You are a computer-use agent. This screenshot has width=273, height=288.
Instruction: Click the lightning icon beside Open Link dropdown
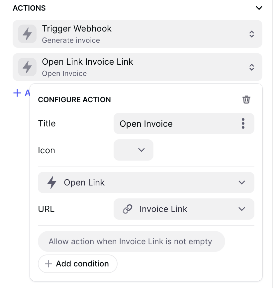point(52,182)
